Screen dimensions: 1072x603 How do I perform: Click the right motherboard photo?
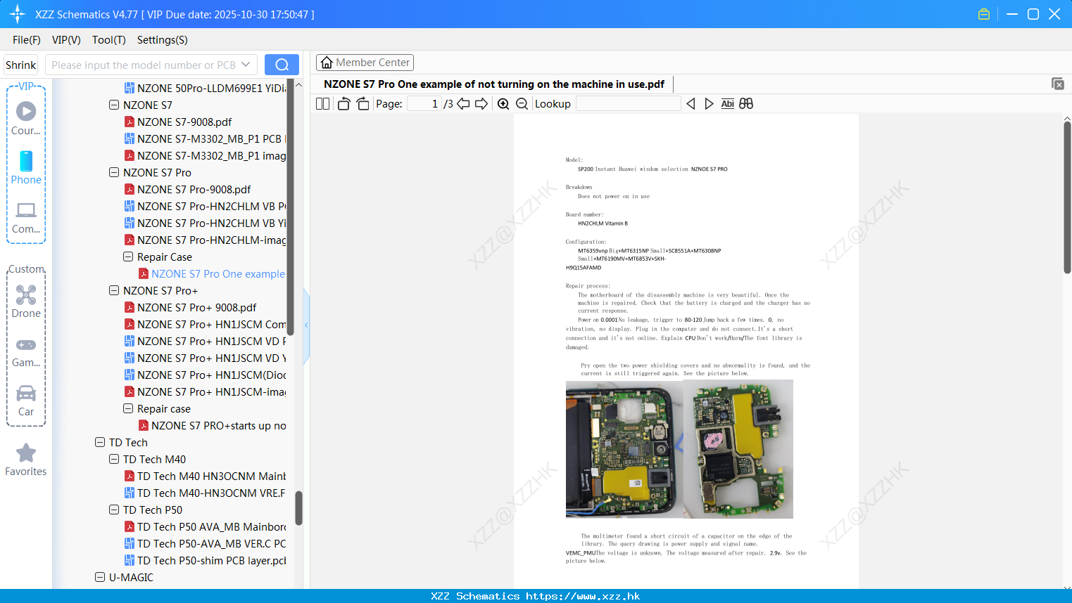point(738,449)
